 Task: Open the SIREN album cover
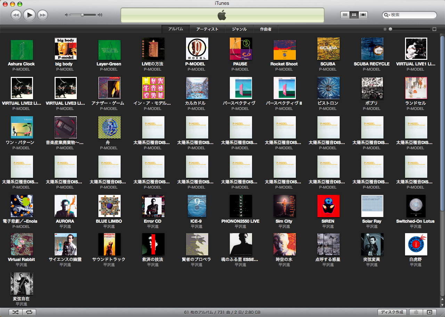[329, 206]
